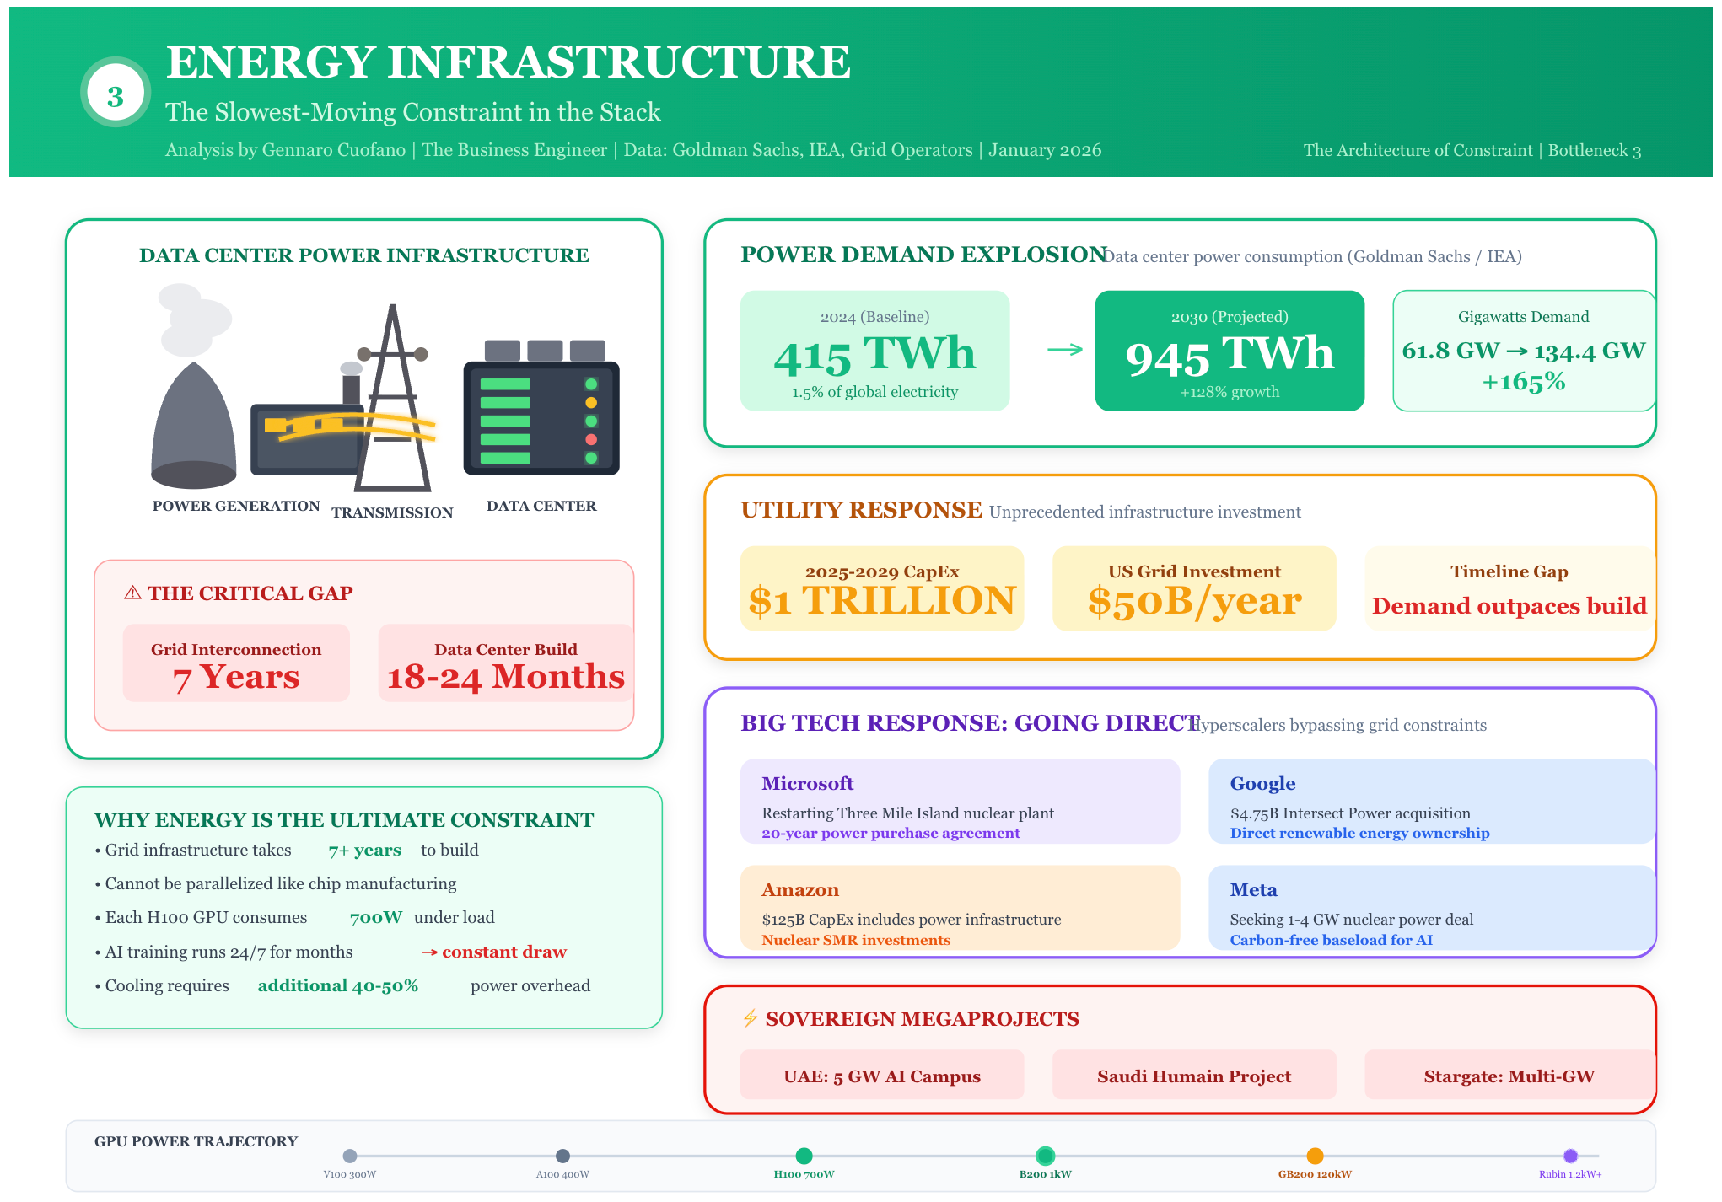Screen dimensions: 1722x1202
Task: Click the Grid Interconnection 7 Years box
Action: click(x=236, y=664)
